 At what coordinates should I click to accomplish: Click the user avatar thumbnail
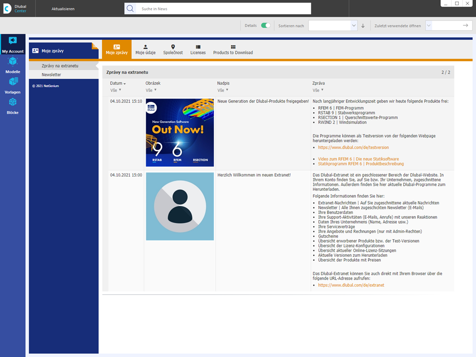(x=180, y=206)
